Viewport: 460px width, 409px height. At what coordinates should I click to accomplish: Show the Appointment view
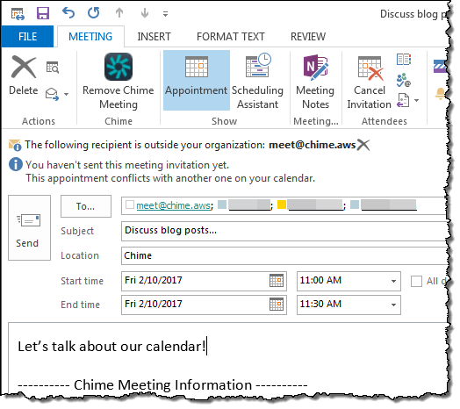(x=197, y=80)
